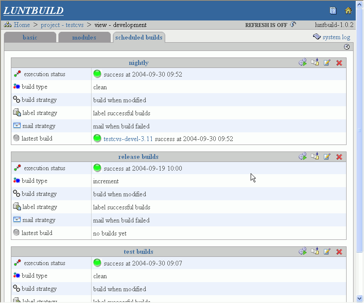Viewport: 364px width, 303px height.
Task: Switch to the basic tab
Action: pyautogui.click(x=30, y=37)
